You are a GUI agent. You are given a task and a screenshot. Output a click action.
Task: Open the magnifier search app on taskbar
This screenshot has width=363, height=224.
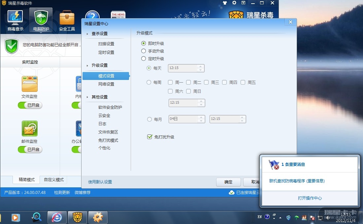pos(37,217)
